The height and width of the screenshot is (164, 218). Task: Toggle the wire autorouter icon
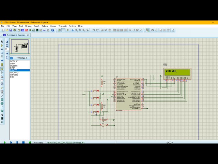tap(147, 30)
